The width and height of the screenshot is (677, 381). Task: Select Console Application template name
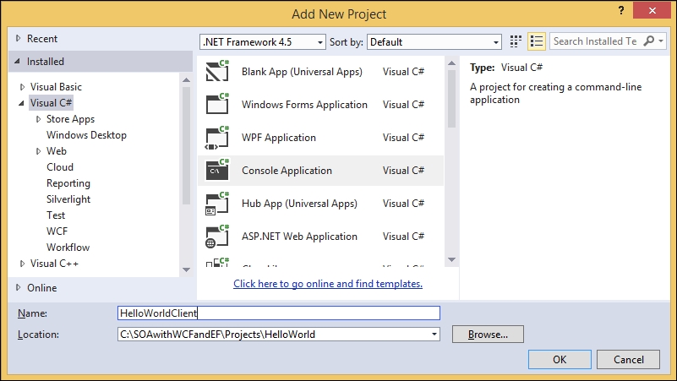tap(287, 171)
